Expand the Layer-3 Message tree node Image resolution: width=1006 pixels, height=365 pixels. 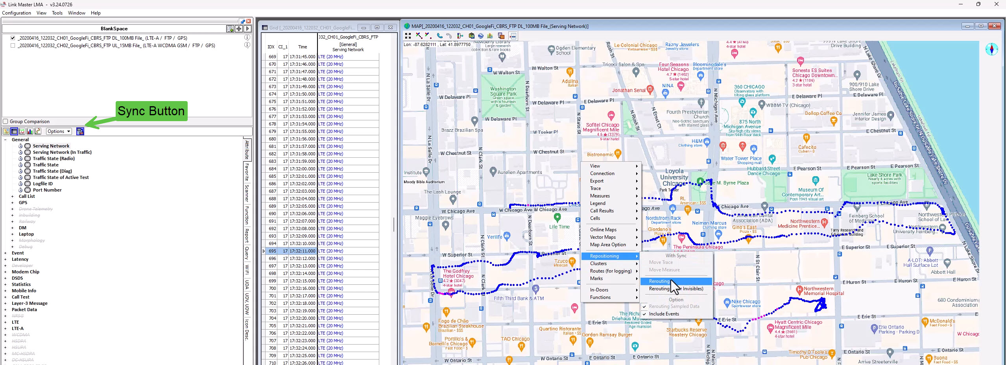[x=5, y=303]
